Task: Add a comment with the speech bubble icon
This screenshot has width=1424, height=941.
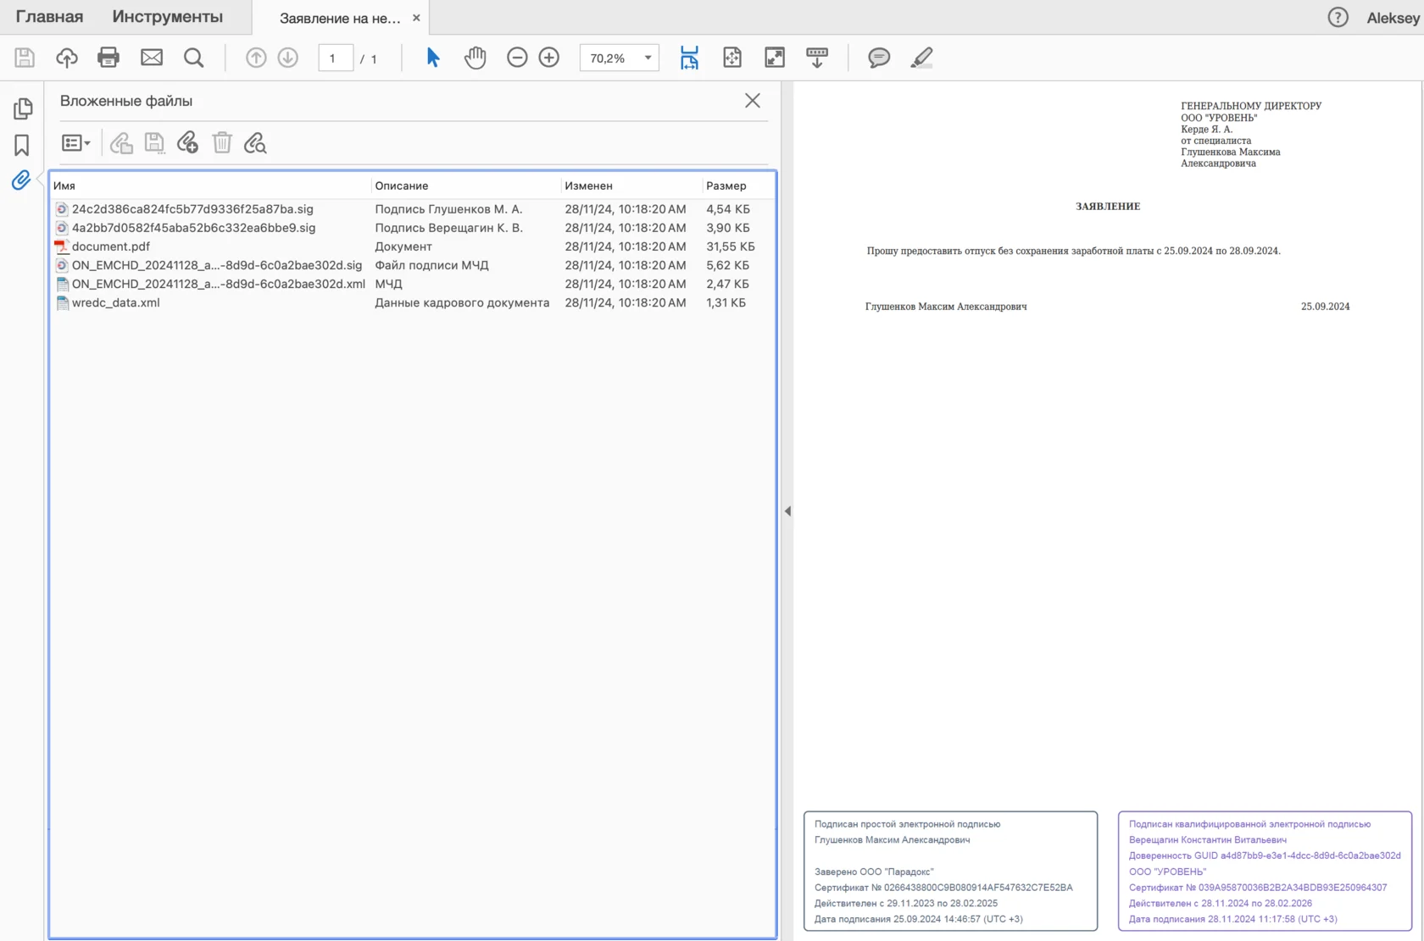Action: [879, 58]
